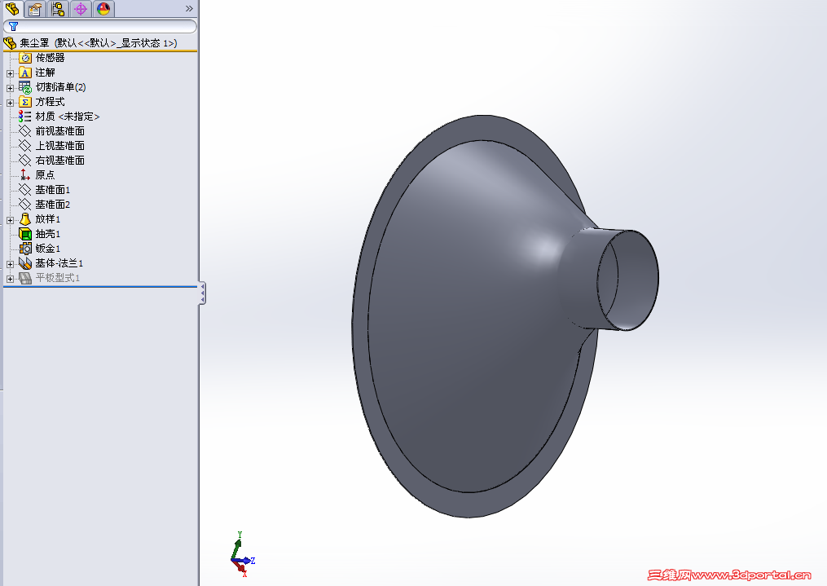Switch to the DisplayManager colored-sphere tab
Image resolution: width=827 pixels, height=586 pixels.
pyautogui.click(x=102, y=9)
